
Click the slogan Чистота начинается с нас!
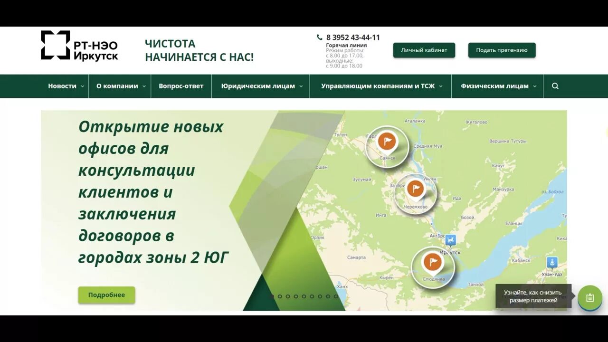click(199, 50)
